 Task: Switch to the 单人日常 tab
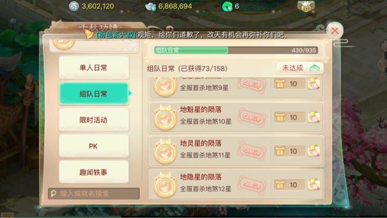click(x=94, y=67)
